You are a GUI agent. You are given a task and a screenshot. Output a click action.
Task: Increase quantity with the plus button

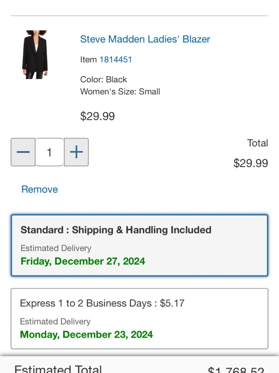pyautogui.click(x=76, y=152)
